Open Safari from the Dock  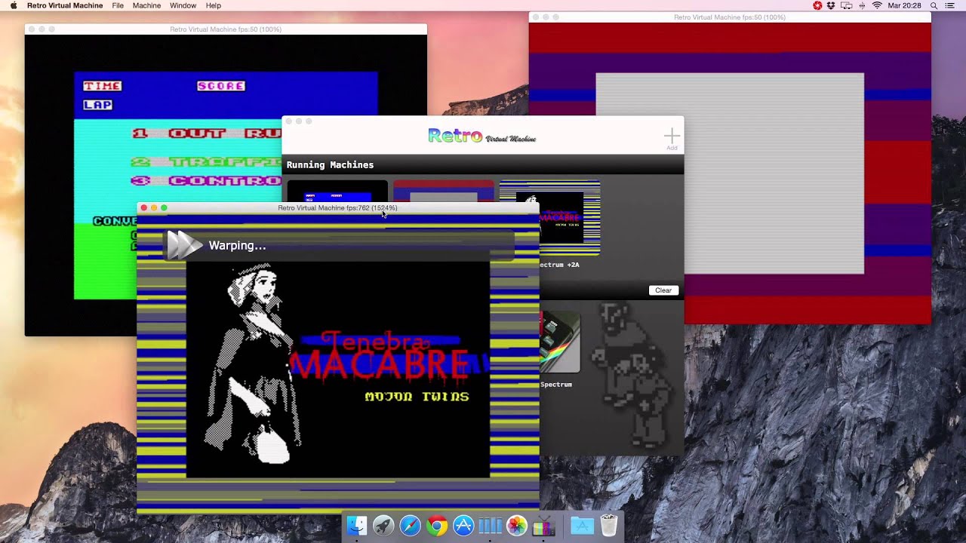tap(410, 526)
